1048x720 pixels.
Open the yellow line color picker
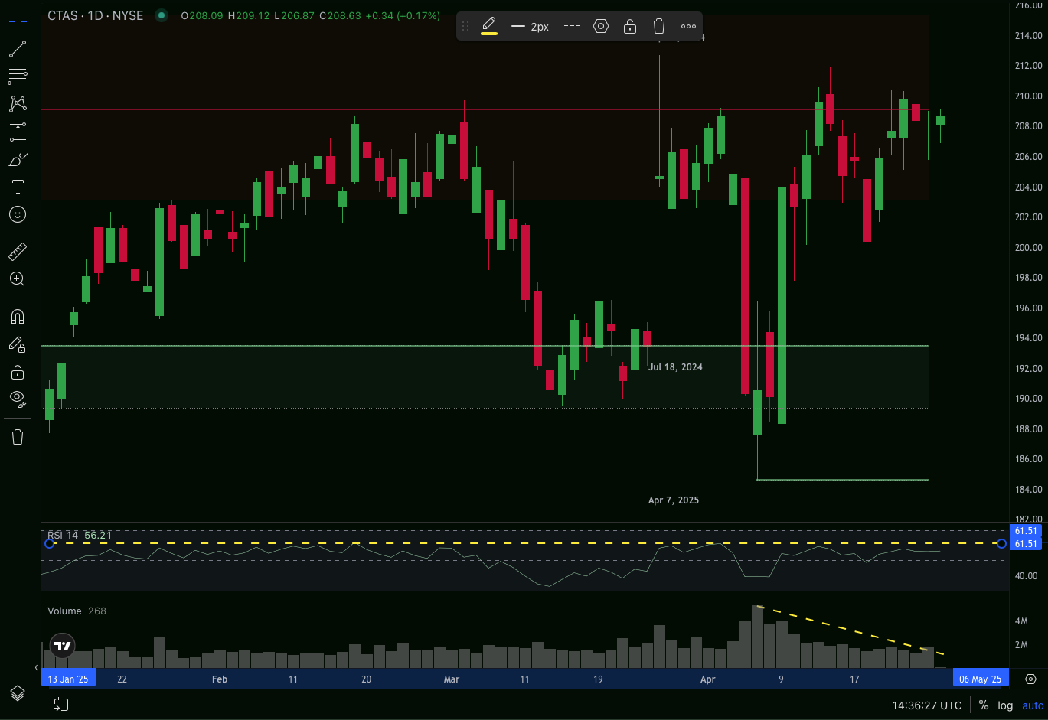(x=489, y=26)
